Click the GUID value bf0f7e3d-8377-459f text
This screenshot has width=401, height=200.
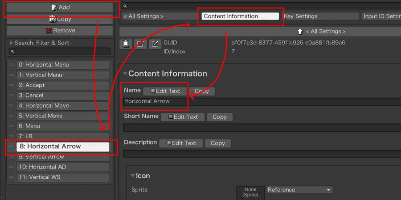pyautogui.click(x=288, y=43)
